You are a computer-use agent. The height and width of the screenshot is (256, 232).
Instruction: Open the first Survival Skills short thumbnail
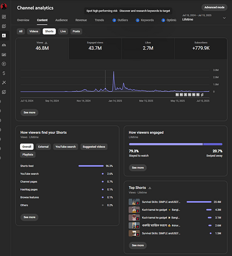(134, 202)
